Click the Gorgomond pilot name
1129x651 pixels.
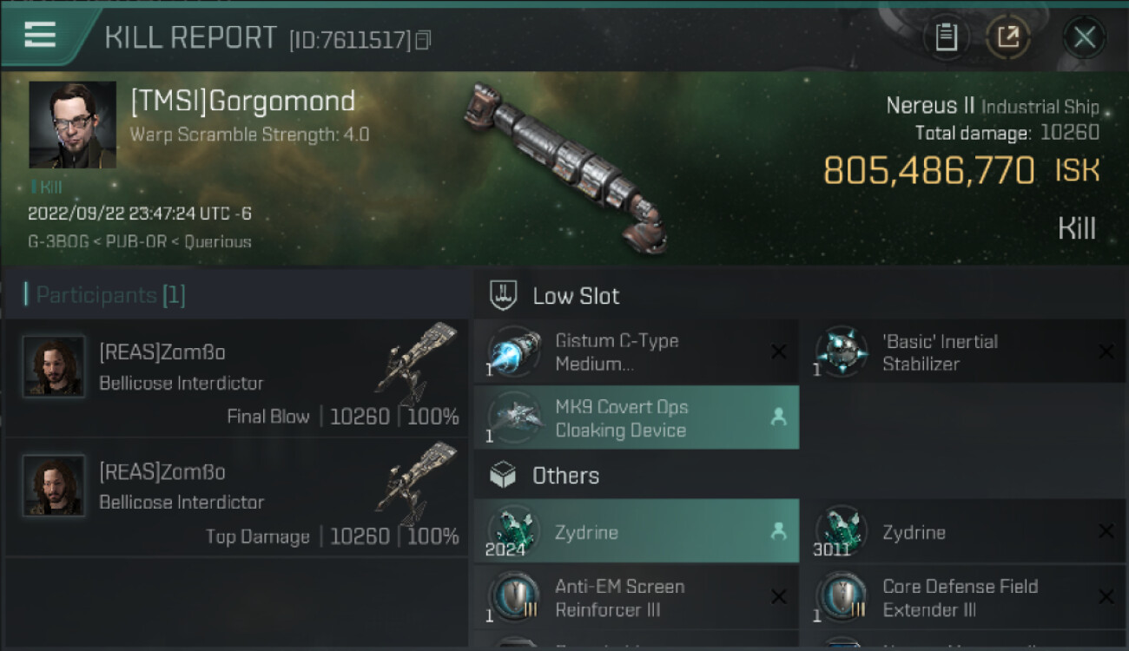(x=242, y=102)
